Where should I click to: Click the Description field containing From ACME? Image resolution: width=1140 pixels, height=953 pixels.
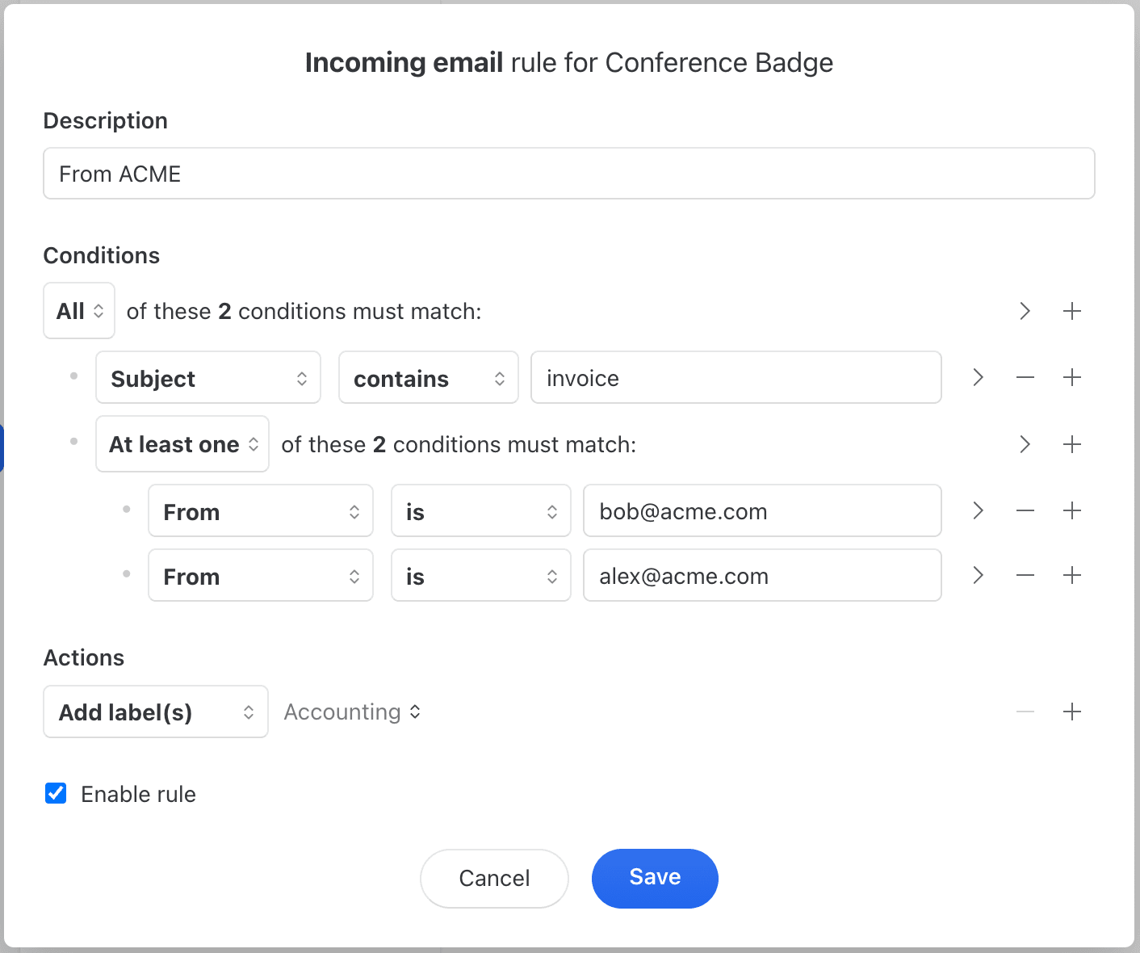[568, 174]
